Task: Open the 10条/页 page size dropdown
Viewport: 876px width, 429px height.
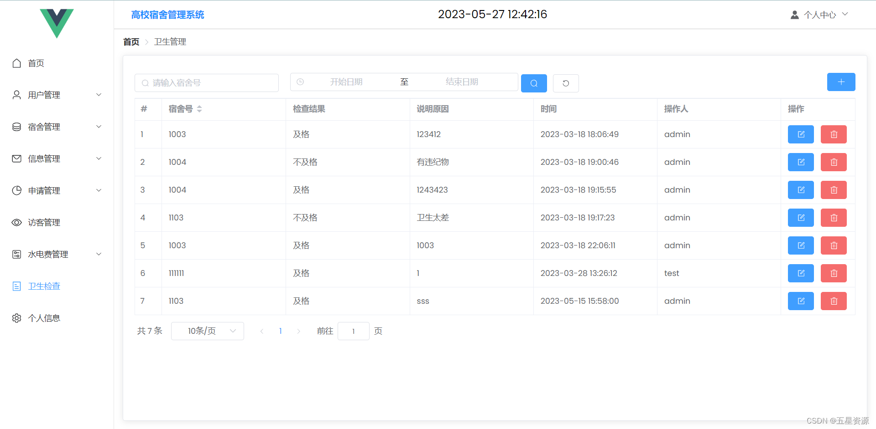Action: 208,331
